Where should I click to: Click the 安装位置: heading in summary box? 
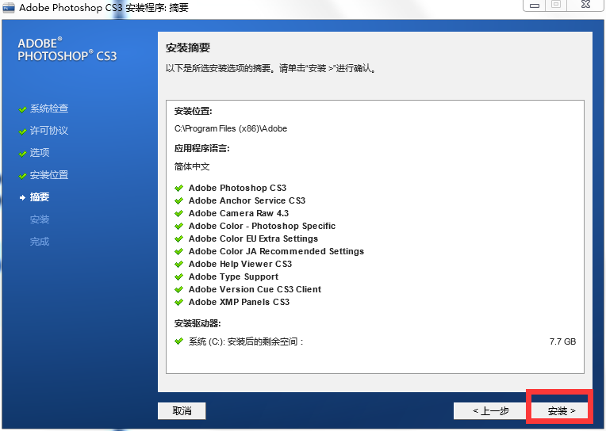194,111
